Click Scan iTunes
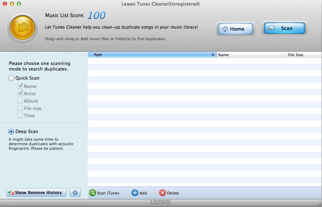The image size is (322, 207). 104,193
